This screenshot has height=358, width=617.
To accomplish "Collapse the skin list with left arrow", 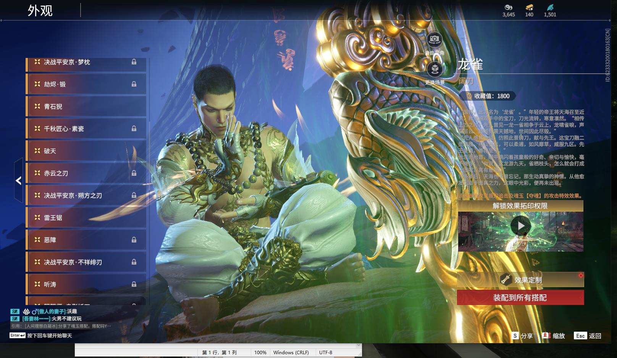I will (x=18, y=180).
